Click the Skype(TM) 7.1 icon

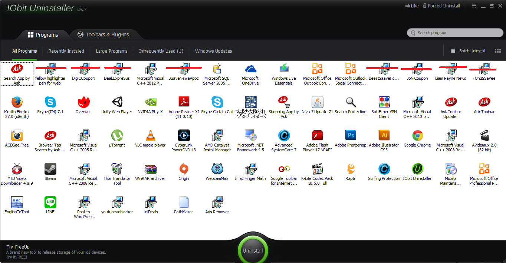(50, 102)
